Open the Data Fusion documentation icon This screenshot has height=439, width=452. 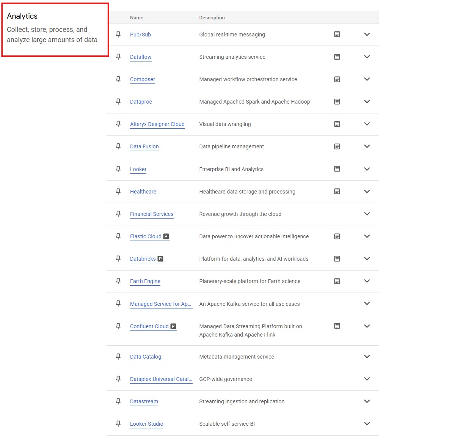(337, 146)
